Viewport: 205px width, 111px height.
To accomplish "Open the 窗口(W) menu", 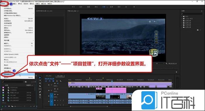I will pos(44,4).
